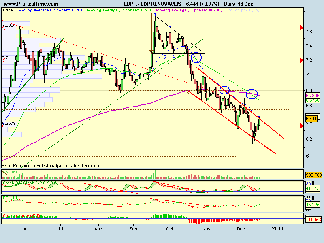Select the Stoch %K Stoch %D (14,3,5) label
324x243 pixels.
point(30,183)
